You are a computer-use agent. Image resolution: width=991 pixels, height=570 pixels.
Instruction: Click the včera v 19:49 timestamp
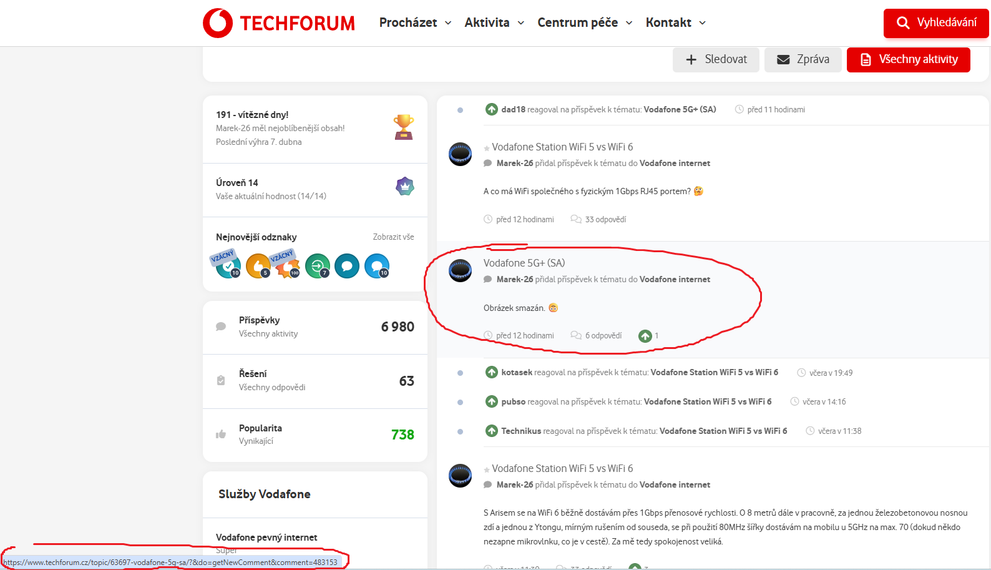tap(831, 373)
